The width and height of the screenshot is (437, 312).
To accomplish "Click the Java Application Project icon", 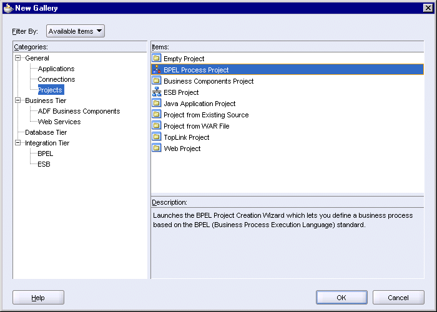I will [x=157, y=103].
